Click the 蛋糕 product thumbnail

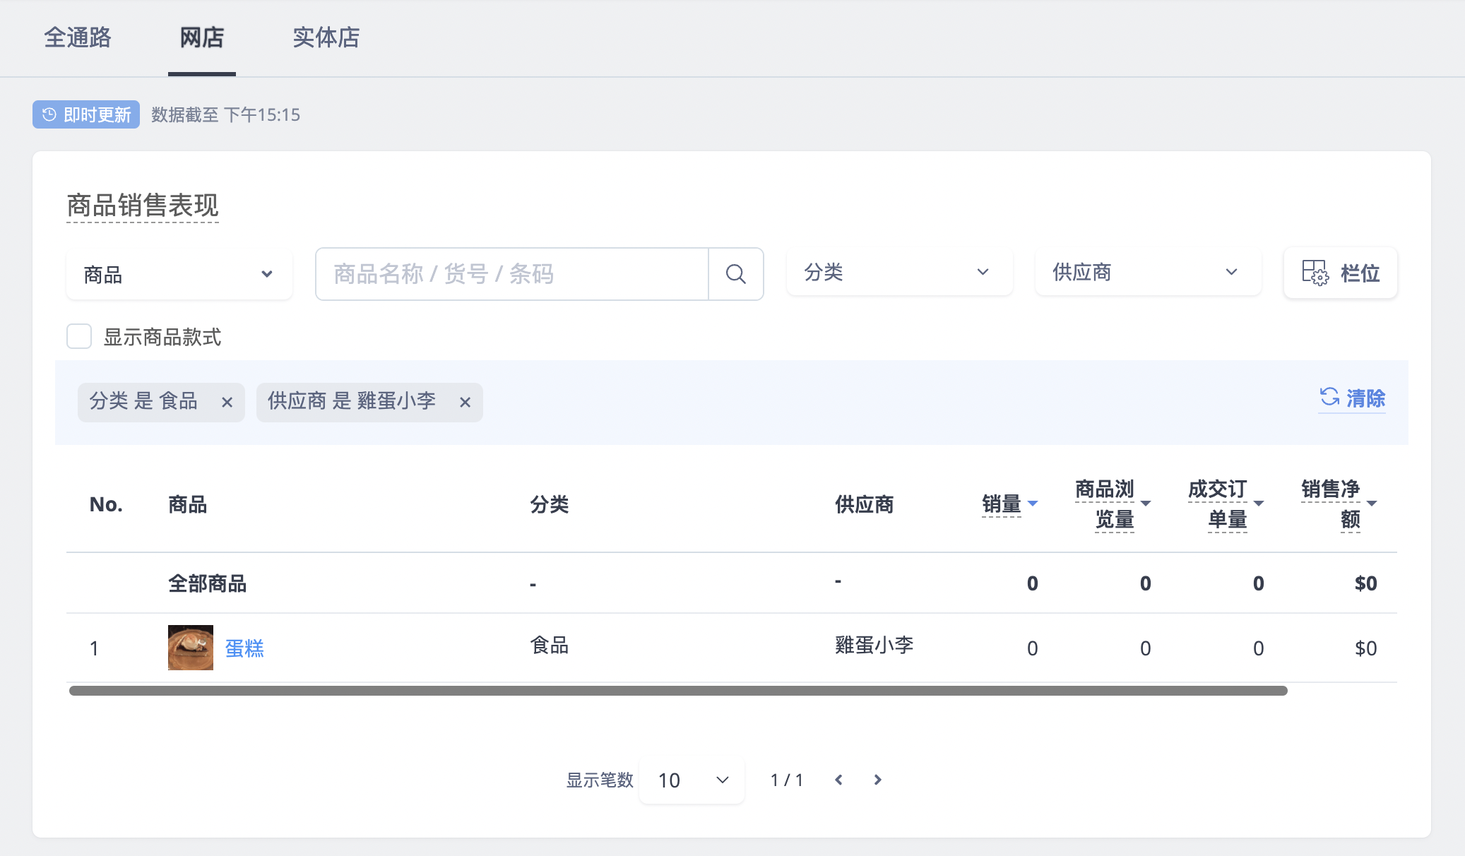(x=191, y=648)
